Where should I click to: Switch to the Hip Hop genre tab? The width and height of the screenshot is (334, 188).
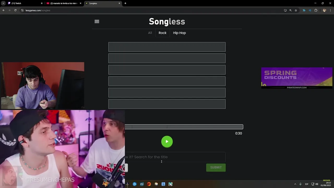point(180,33)
